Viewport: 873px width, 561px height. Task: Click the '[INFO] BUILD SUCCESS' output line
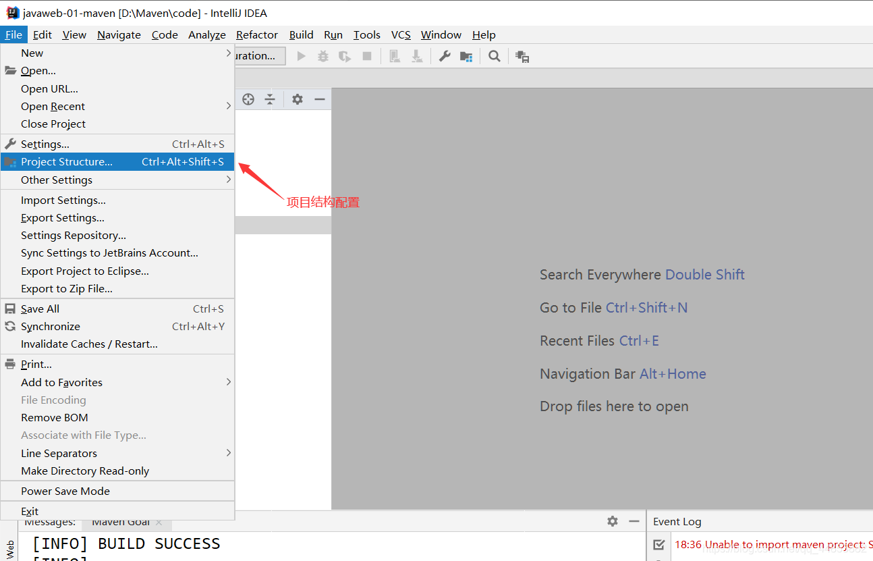(126, 543)
